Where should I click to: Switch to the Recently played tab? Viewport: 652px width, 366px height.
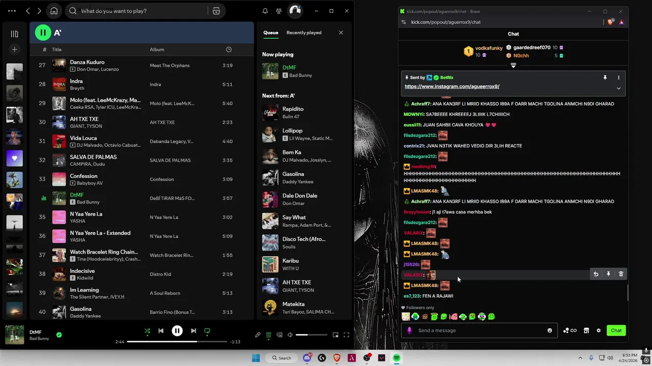[x=304, y=33]
